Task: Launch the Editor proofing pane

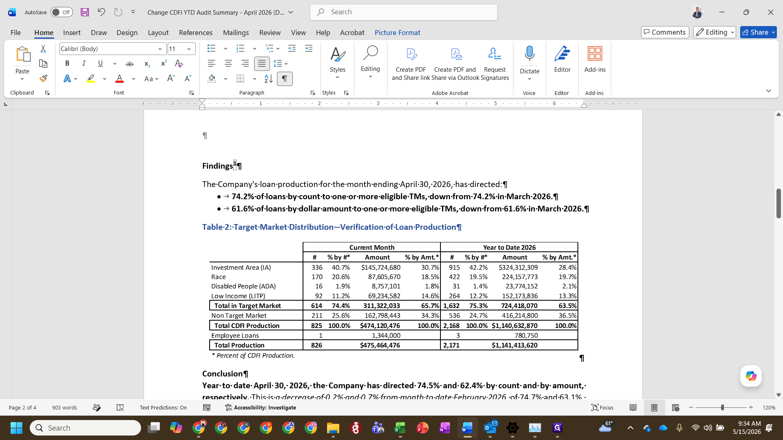Action: pyautogui.click(x=562, y=59)
